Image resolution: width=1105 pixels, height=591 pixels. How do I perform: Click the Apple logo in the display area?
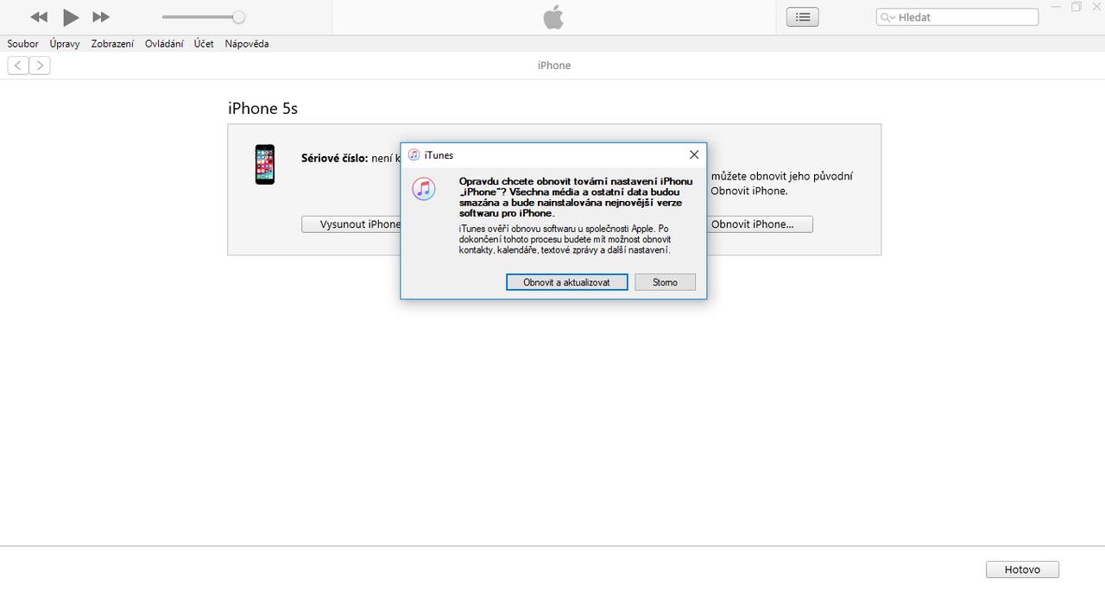[553, 17]
